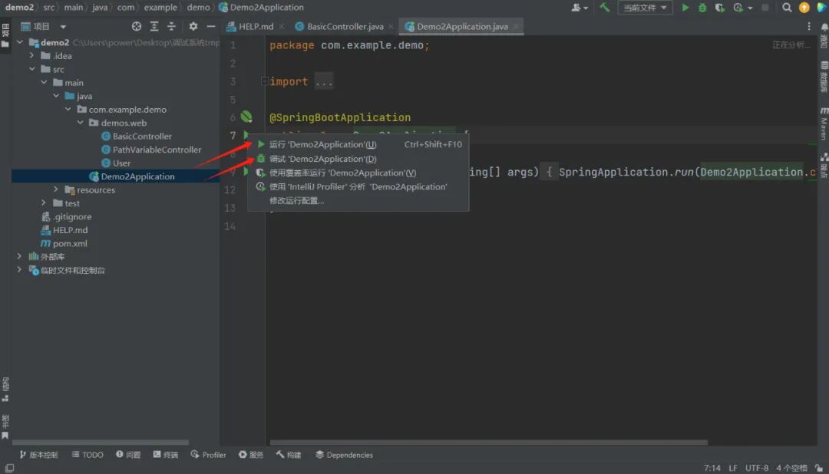
Task: Open Search Everywhere magnifier icon
Action: (787, 8)
